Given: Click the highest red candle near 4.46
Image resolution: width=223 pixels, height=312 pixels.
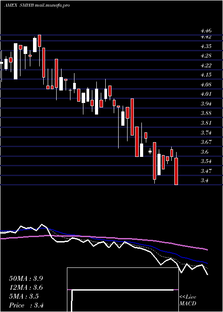Looking at the screenshot, I should click(x=39, y=41).
